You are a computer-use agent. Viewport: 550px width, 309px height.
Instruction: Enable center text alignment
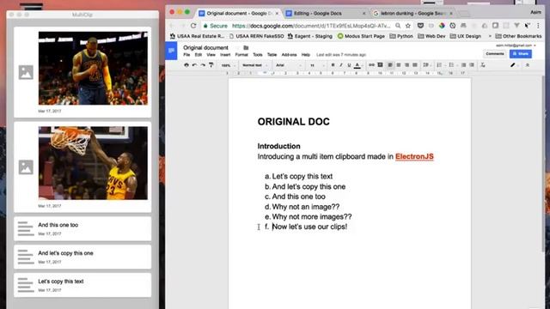coord(399,65)
